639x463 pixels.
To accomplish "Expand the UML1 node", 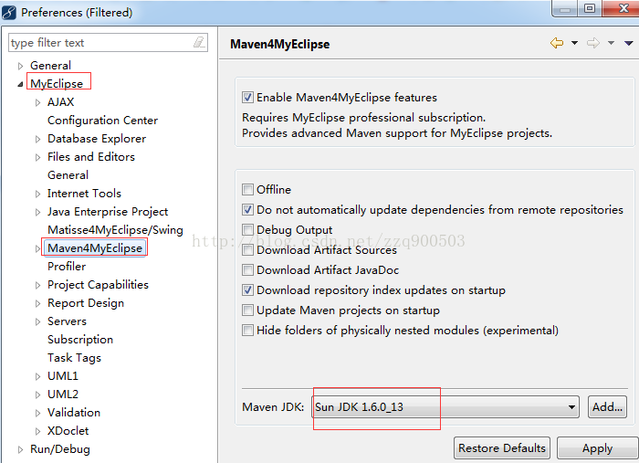I will [x=38, y=376].
